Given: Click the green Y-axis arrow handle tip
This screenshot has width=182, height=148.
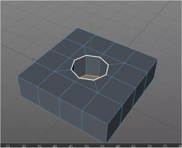Looking at the screenshot, I should [91, 23].
